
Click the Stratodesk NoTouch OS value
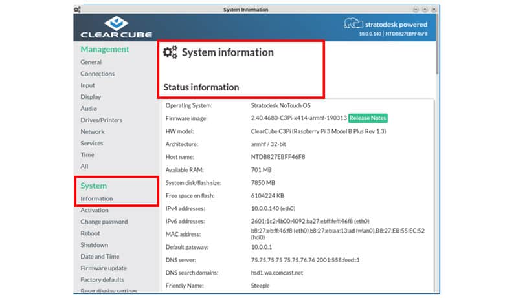(x=280, y=105)
